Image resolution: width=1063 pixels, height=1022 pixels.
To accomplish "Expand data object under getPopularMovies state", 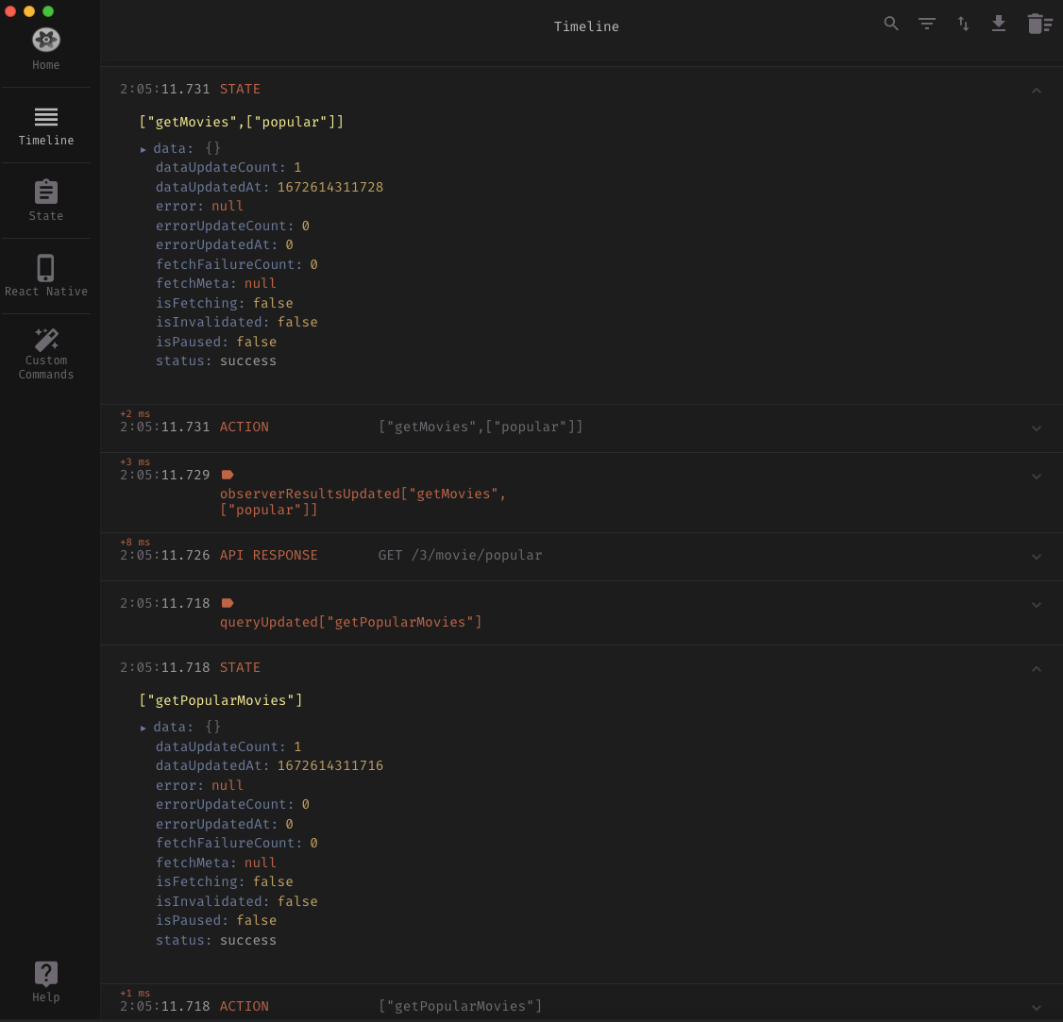I will click(x=143, y=728).
